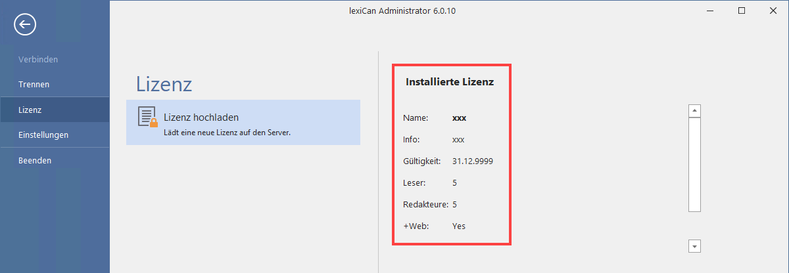Click the back arrow circle icon
Viewport: 789px width, 273px height.
[25, 25]
